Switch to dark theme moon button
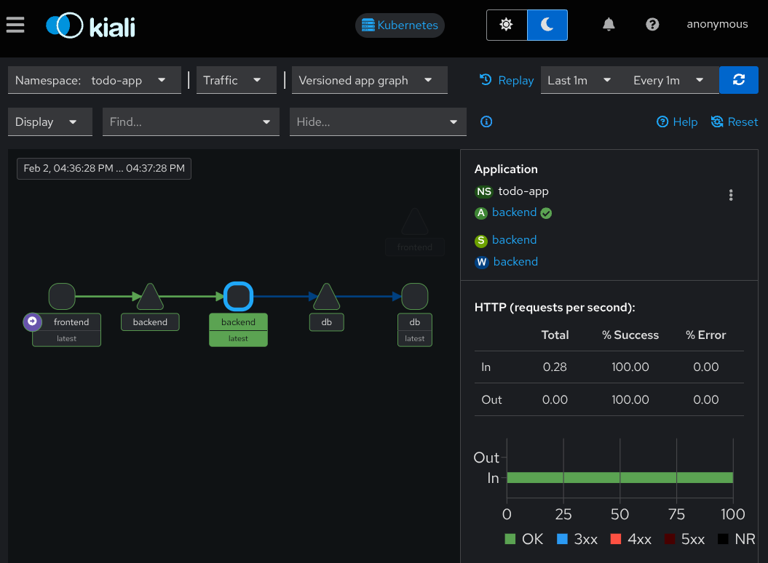This screenshot has height=563, width=768. [x=547, y=25]
